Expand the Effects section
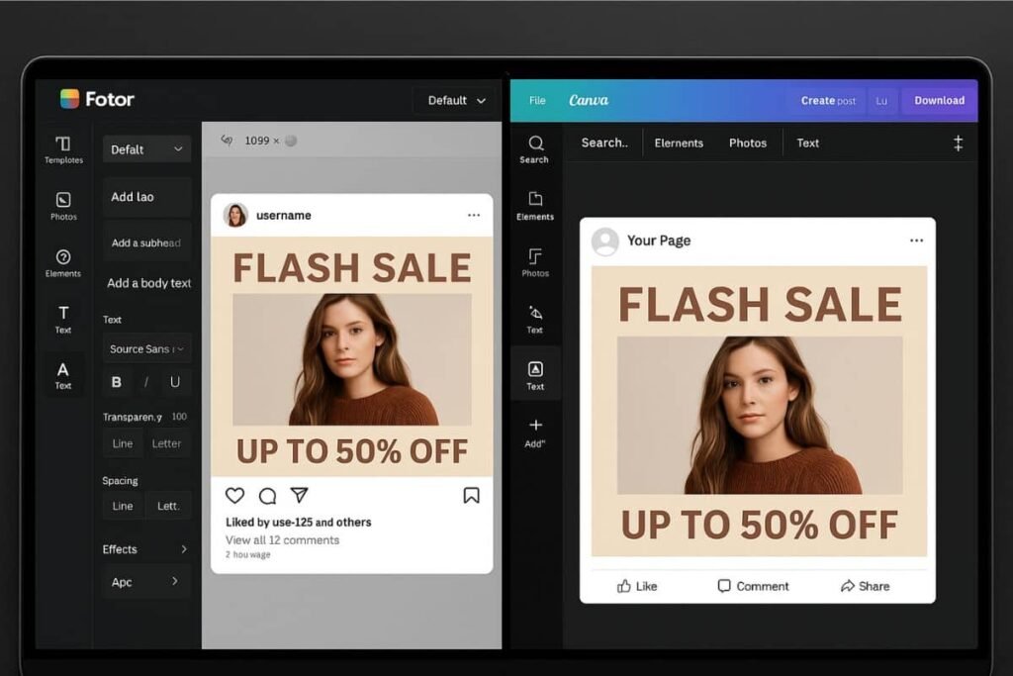The width and height of the screenshot is (1013, 676). click(x=145, y=549)
